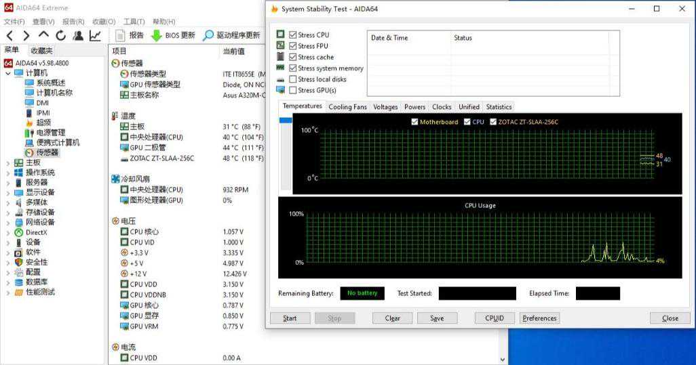Toggle the Stress local disks checkbox
696x365 pixels.
[x=293, y=79]
